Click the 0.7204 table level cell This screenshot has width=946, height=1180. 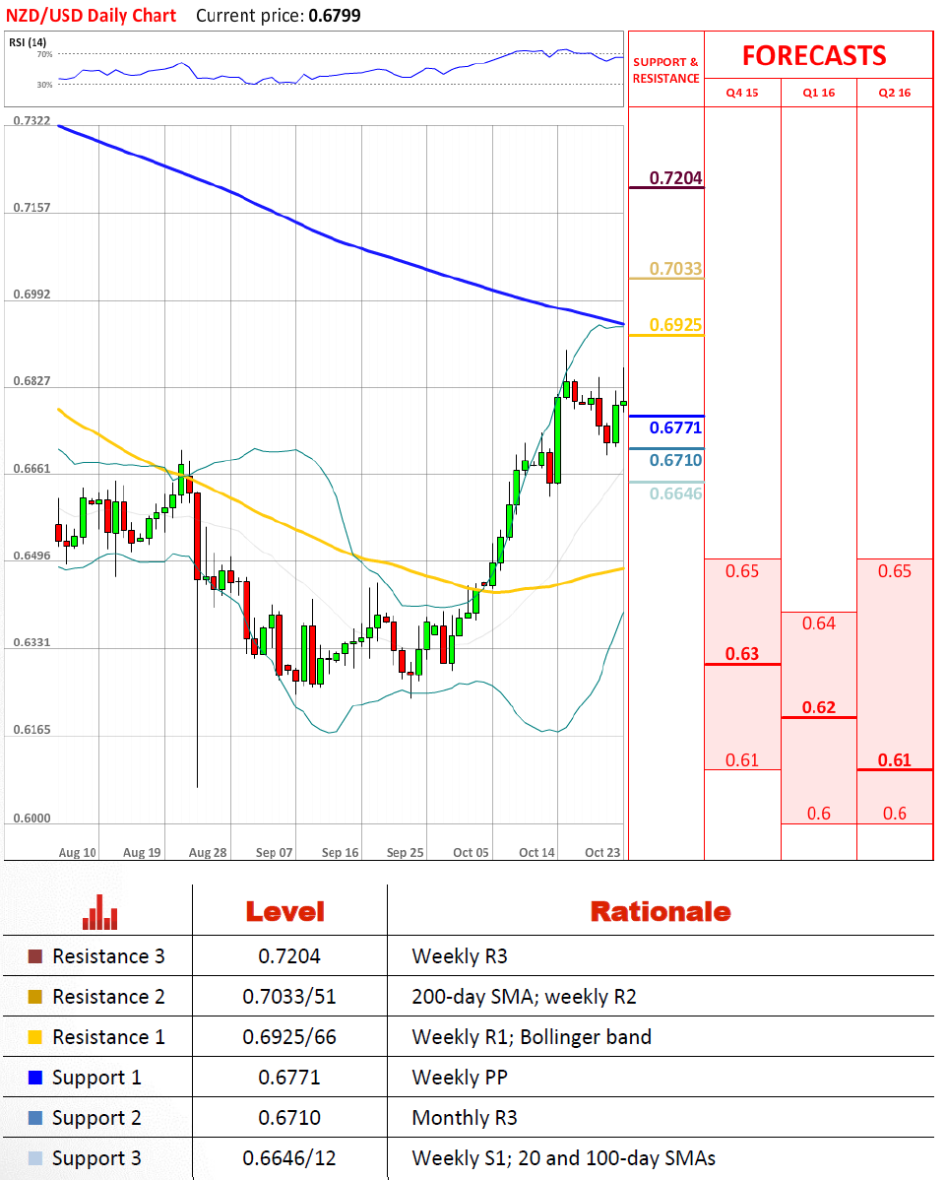[x=289, y=956]
